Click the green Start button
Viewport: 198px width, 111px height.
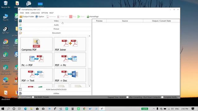coord(81,17)
